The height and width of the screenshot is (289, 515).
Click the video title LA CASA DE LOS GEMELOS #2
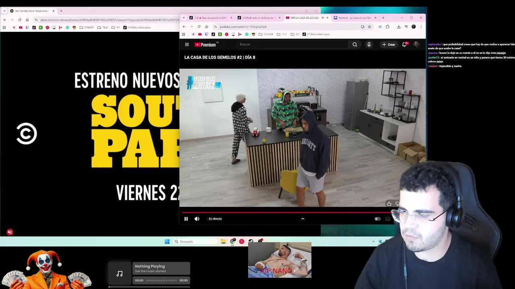(220, 57)
